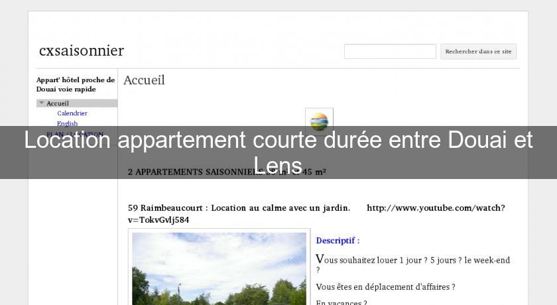The height and width of the screenshot is (305, 557).
Task: Click the '59 Raimbeaucourt : Location au calme' line
Action: click(239, 208)
